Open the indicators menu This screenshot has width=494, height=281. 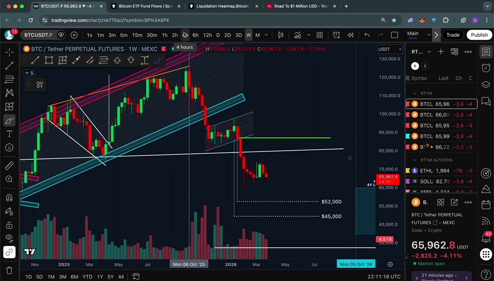(x=298, y=35)
